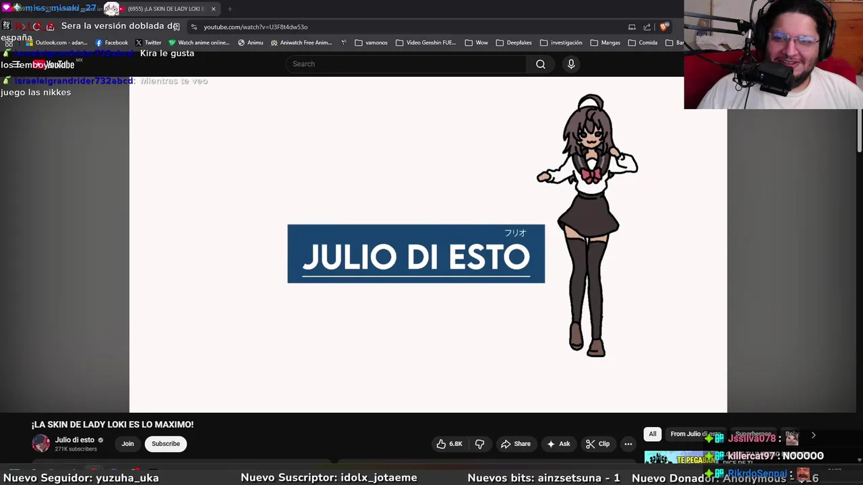This screenshot has width=863, height=485.
Task: Select the All filter chip
Action: click(x=652, y=434)
